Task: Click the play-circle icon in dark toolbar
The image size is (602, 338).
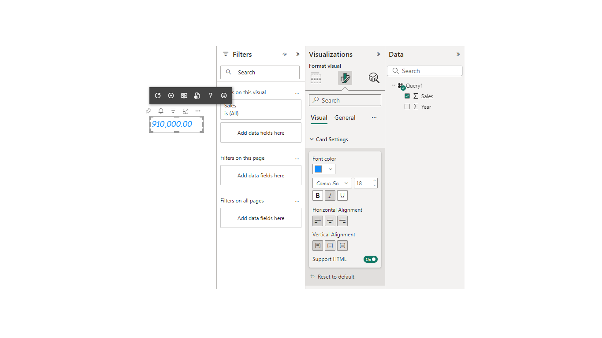Action: coord(171,96)
